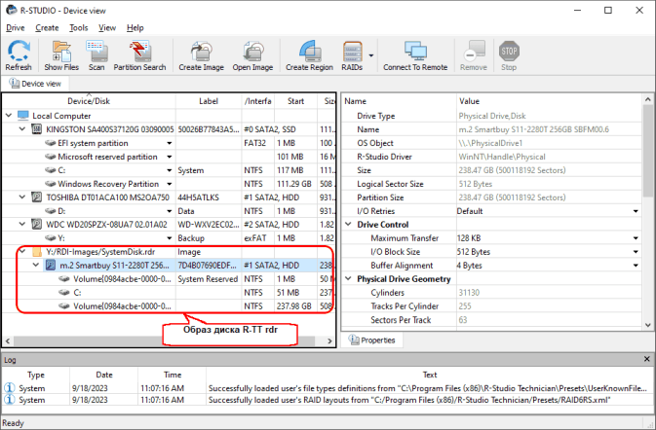Collapse the Local Computer node

click(x=9, y=115)
